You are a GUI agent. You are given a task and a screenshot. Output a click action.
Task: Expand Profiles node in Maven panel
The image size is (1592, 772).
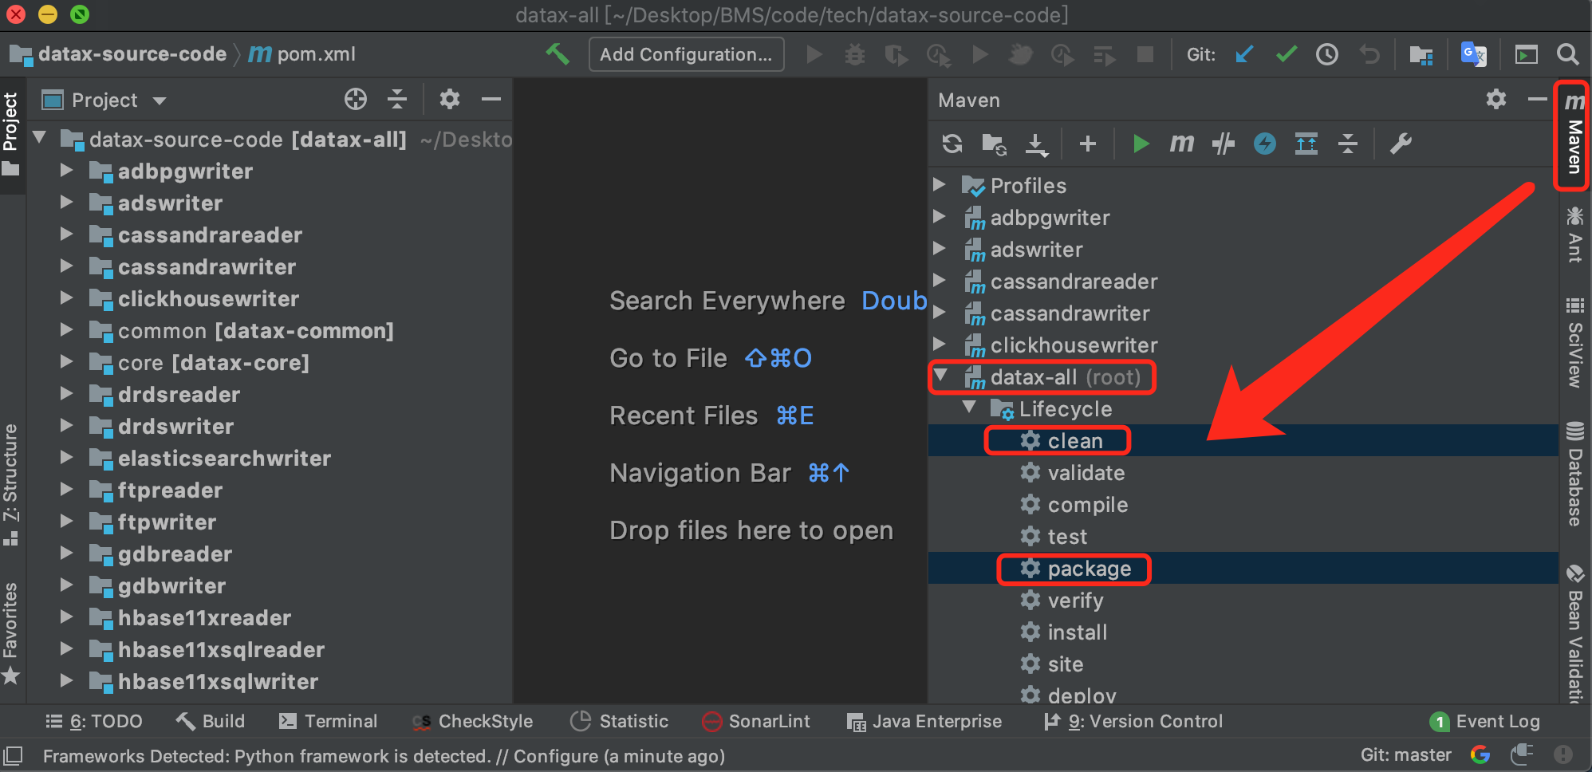pos(940,185)
